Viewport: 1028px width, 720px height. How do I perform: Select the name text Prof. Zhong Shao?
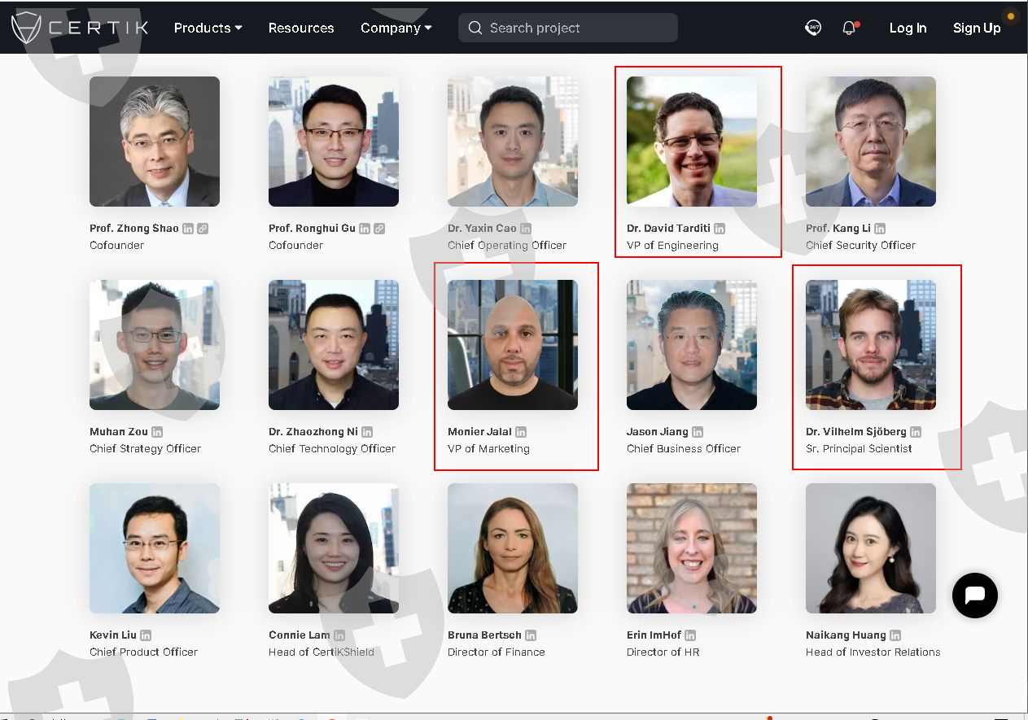coord(134,229)
